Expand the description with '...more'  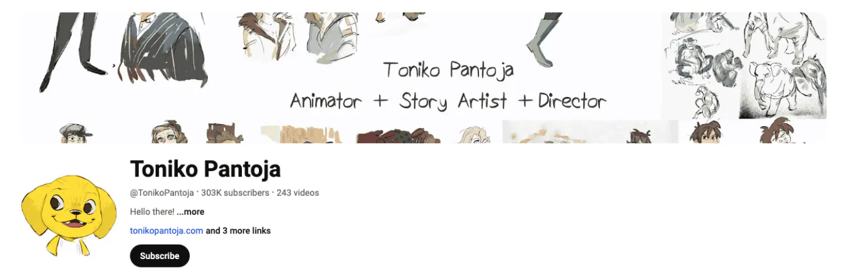[190, 212]
